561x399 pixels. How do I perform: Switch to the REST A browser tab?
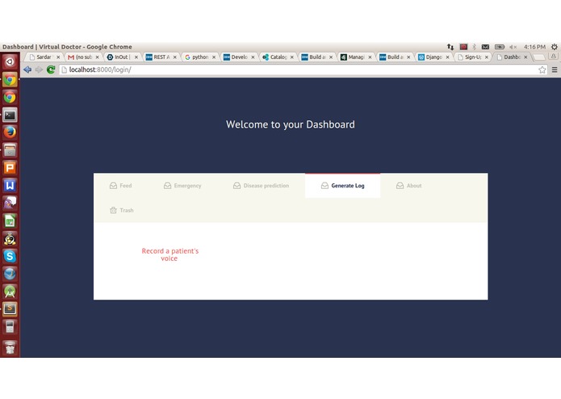pos(161,57)
